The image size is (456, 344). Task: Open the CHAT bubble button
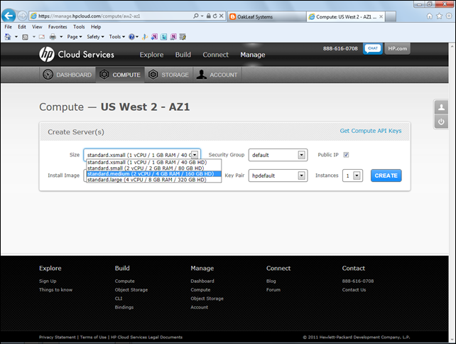point(372,48)
